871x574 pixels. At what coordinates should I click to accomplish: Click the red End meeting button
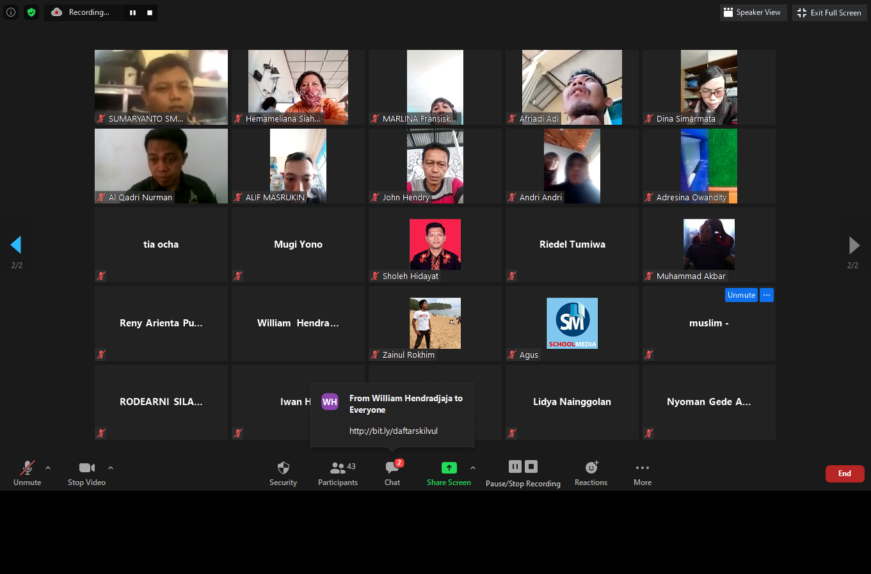coord(845,474)
